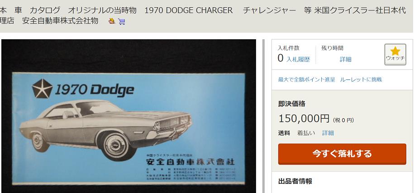Toggle the ウォッチ star watchlist button
414x193 pixels.
coord(395,54)
